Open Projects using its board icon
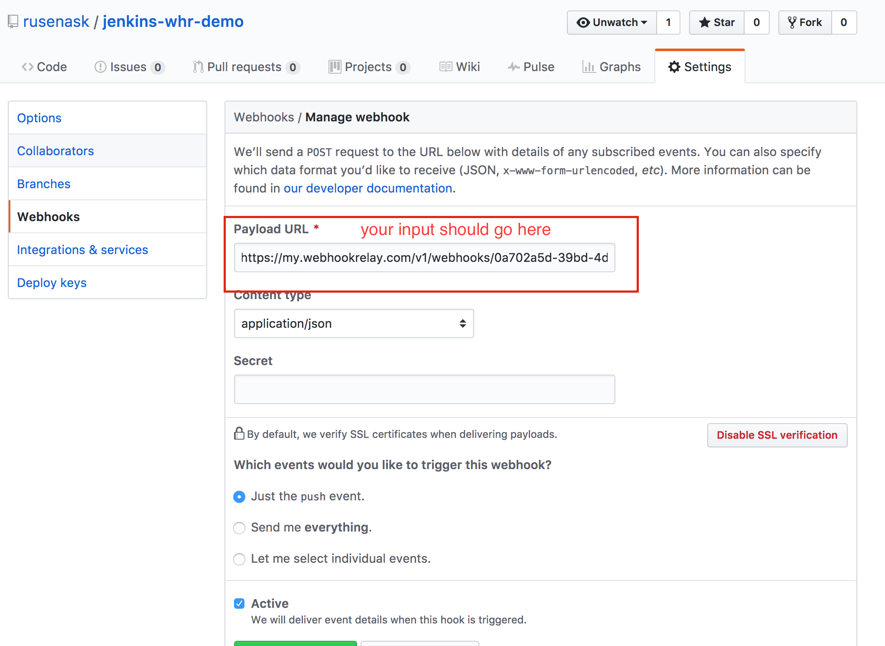The height and width of the screenshot is (646, 885). point(335,67)
